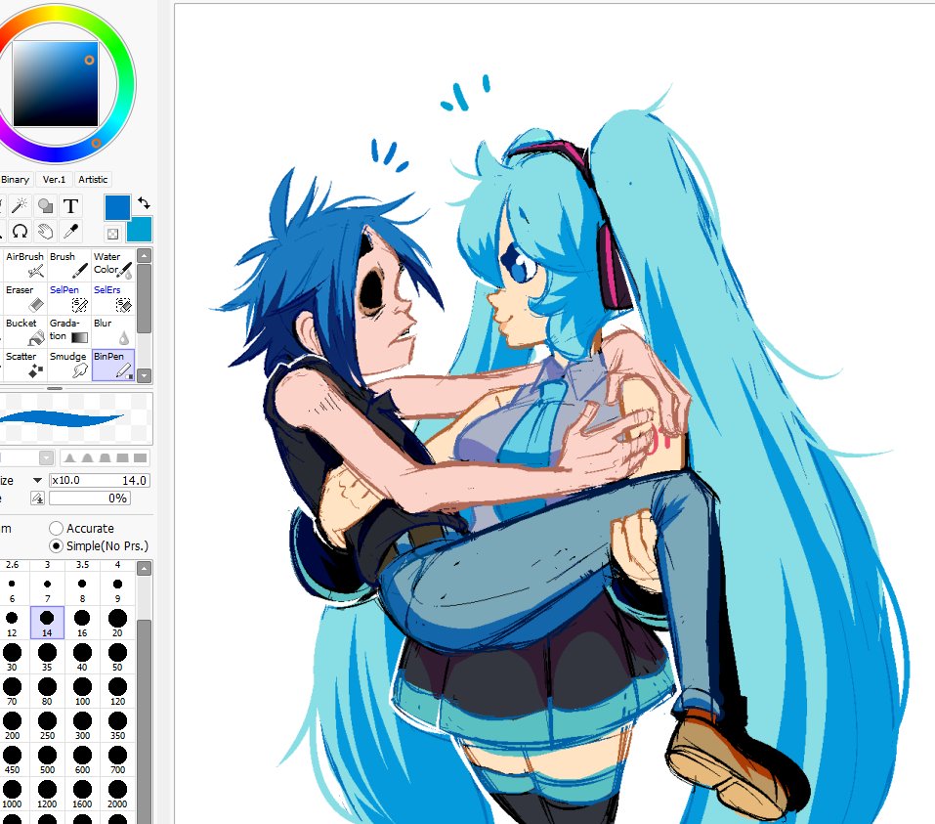This screenshot has height=824, width=935.
Task: Switch to Binary tab
Action: click(x=15, y=179)
